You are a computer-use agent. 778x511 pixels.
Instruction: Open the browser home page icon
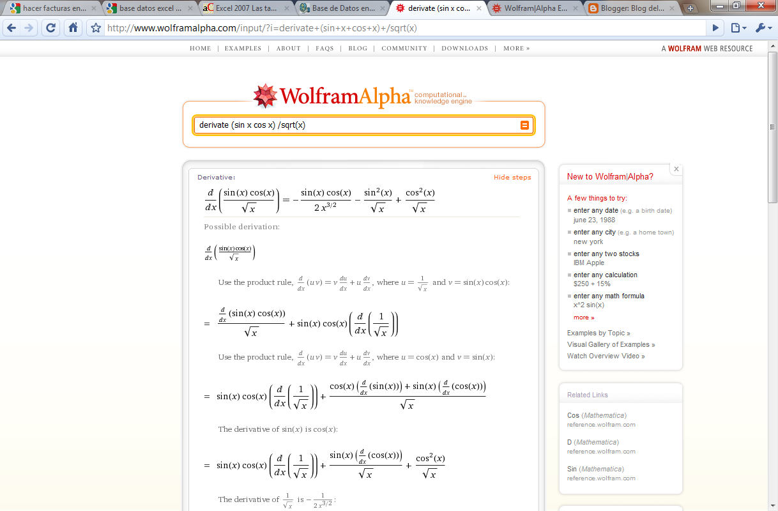(73, 28)
